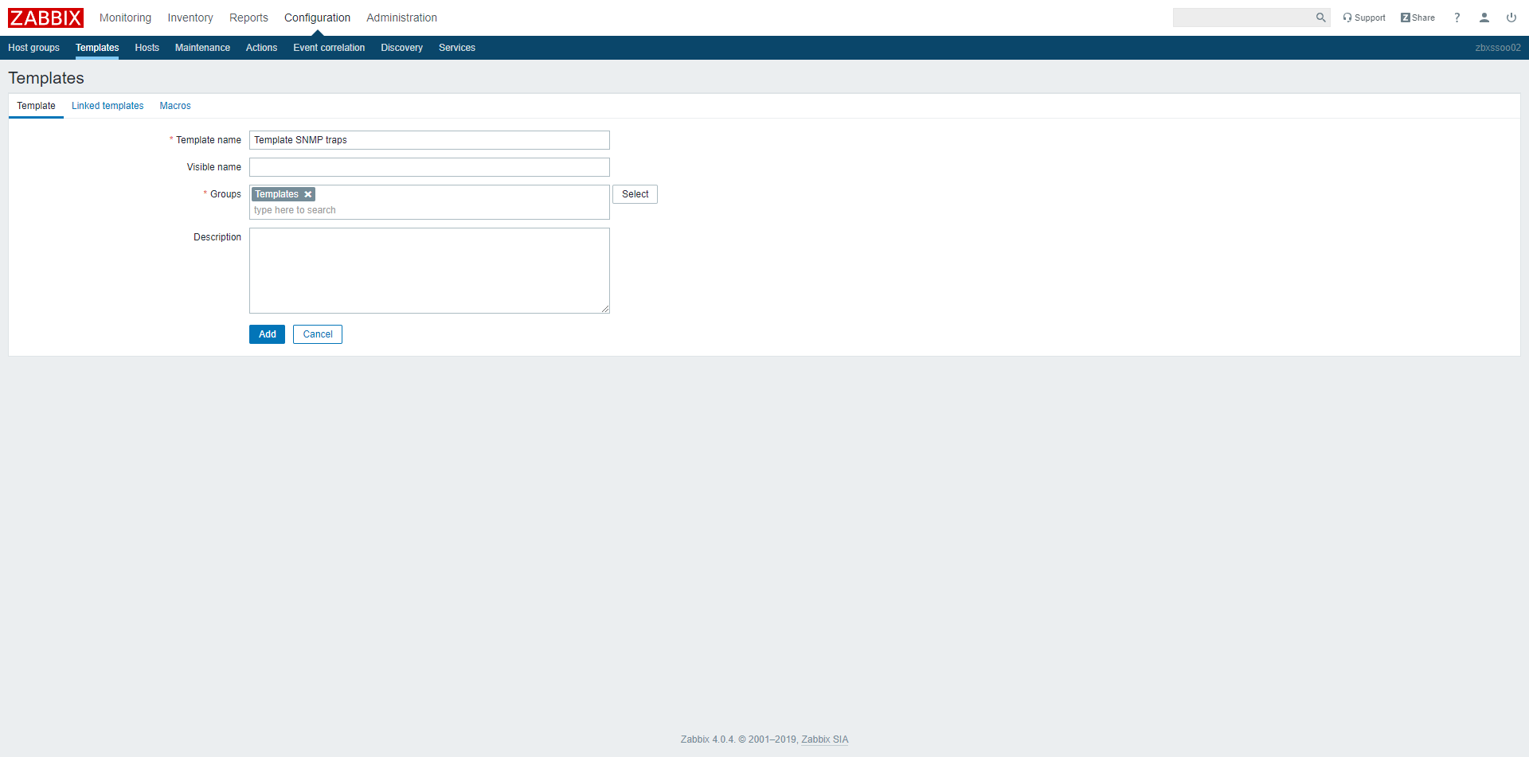Click into the Description text area
Screen dimensions: 1529x757
pyautogui.click(x=429, y=271)
